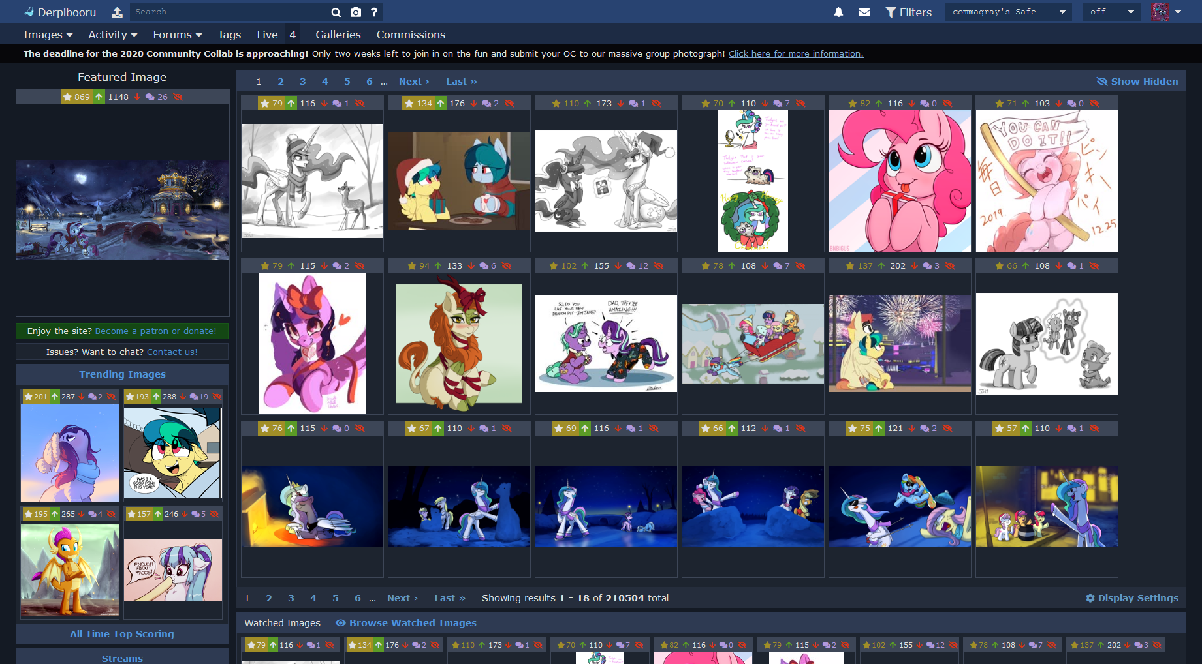This screenshot has height=664, width=1202.
Task: Click the upload icon in header
Action: pos(117,12)
